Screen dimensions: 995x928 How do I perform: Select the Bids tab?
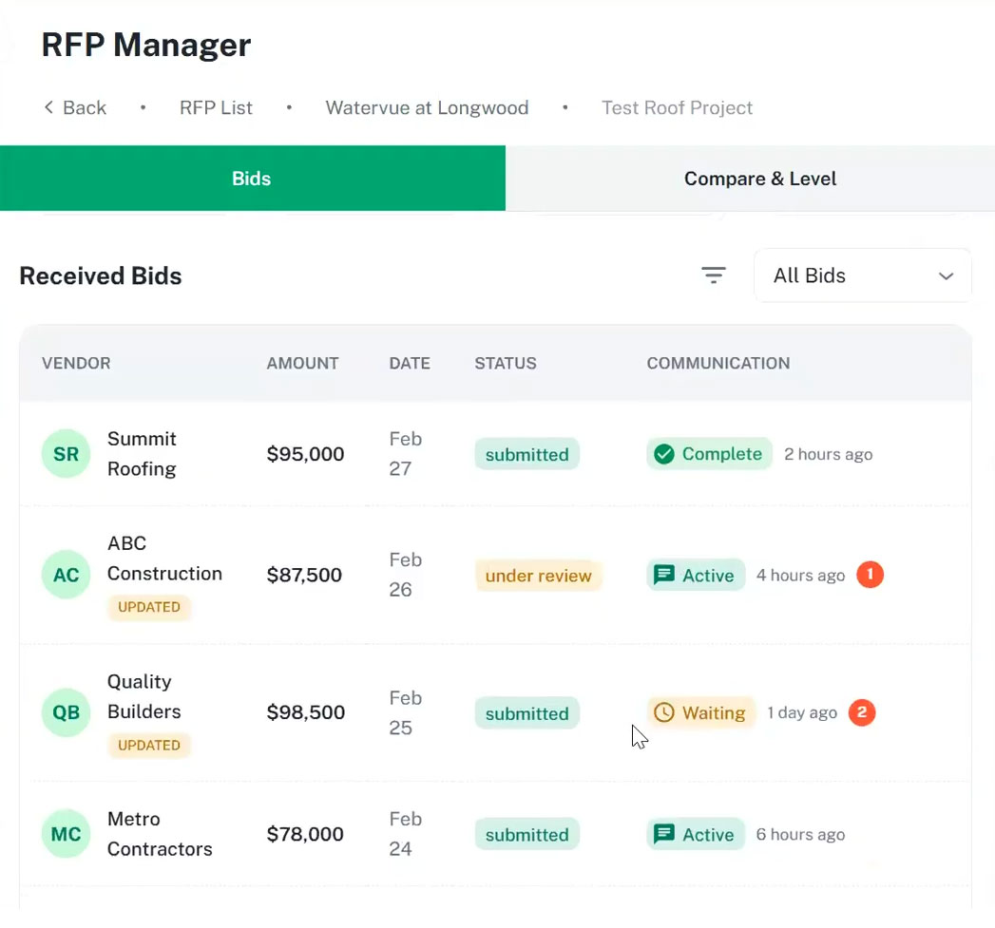[253, 179]
